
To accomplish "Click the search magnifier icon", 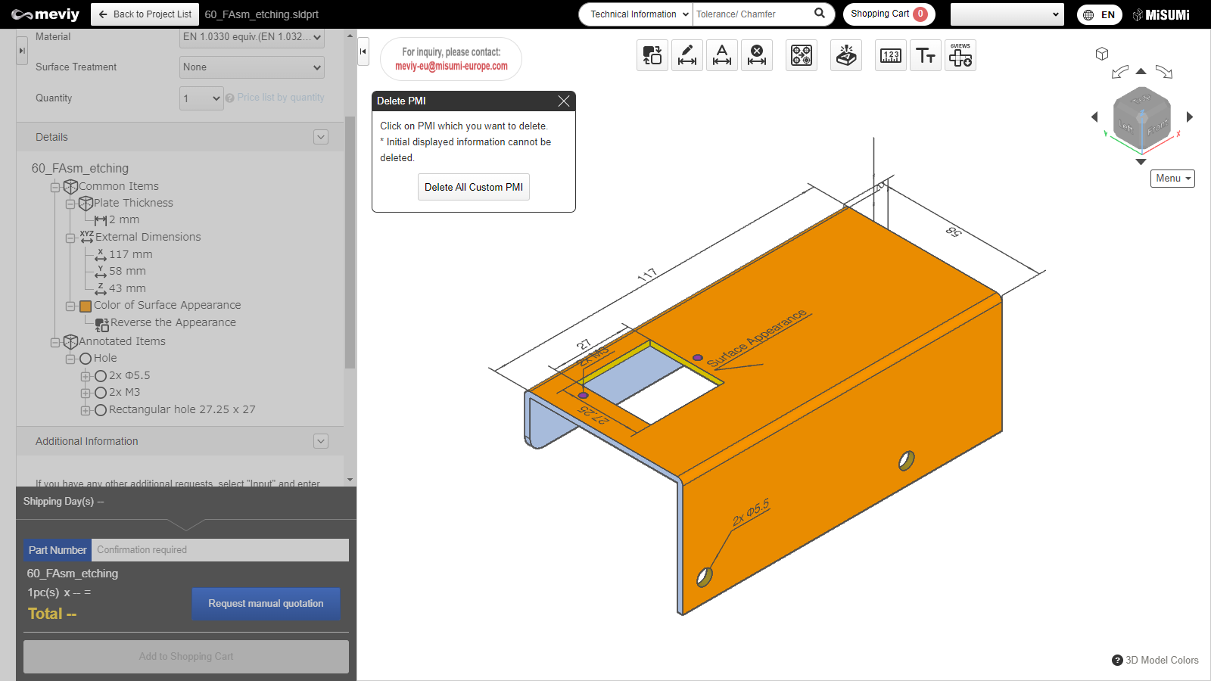I will (820, 14).
